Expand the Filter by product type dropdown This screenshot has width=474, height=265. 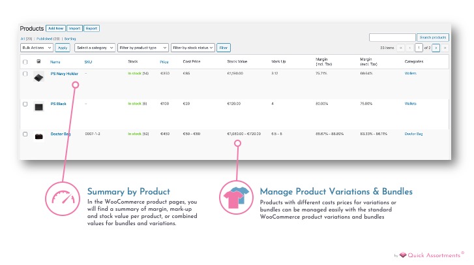pyautogui.click(x=143, y=48)
